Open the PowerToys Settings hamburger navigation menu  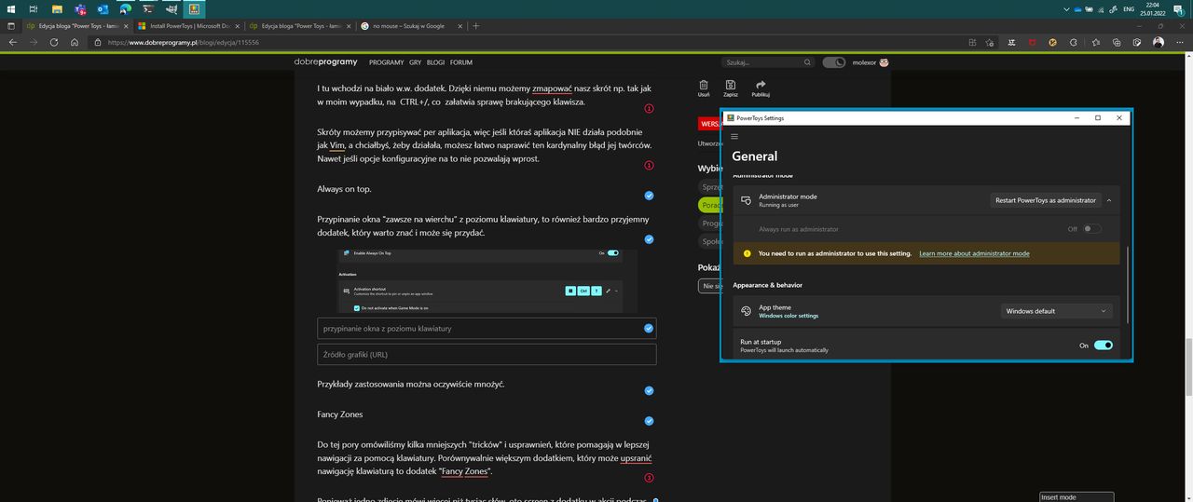[734, 136]
